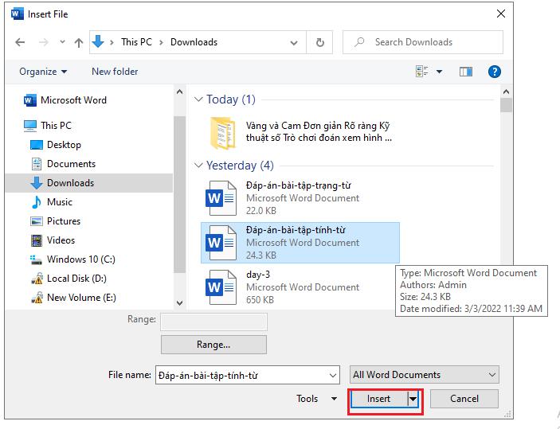Select the Đáp-án-bài-tập-tính-từ Word file icon
Image resolution: width=560 pixels, height=429 pixels.
[221, 243]
